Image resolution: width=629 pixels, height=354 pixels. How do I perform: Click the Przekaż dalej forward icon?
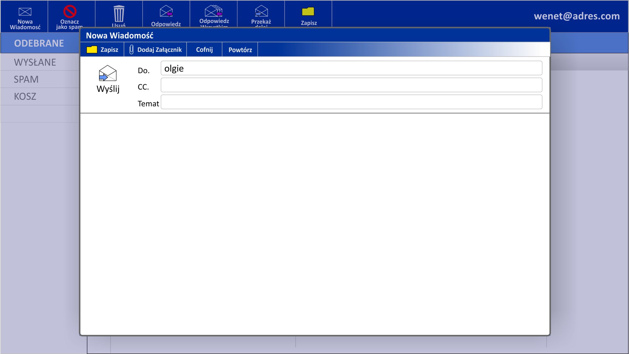click(261, 11)
